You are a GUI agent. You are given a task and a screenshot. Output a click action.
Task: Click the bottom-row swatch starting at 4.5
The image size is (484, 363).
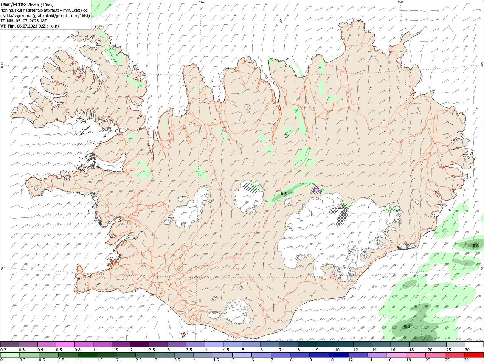click(x=222, y=355)
